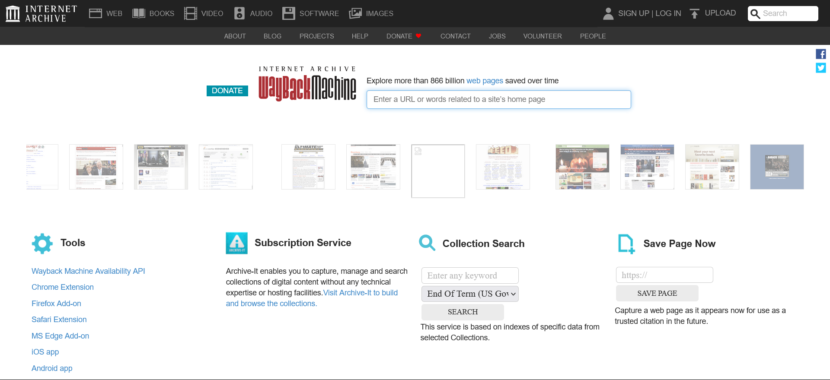Image resolution: width=830 pixels, height=380 pixels.
Task: Expand the End Of Term collection dropdown
Action: click(470, 294)
